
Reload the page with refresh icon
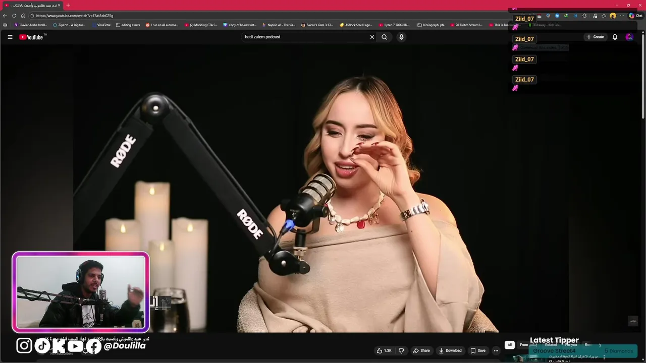click(14, 16)
